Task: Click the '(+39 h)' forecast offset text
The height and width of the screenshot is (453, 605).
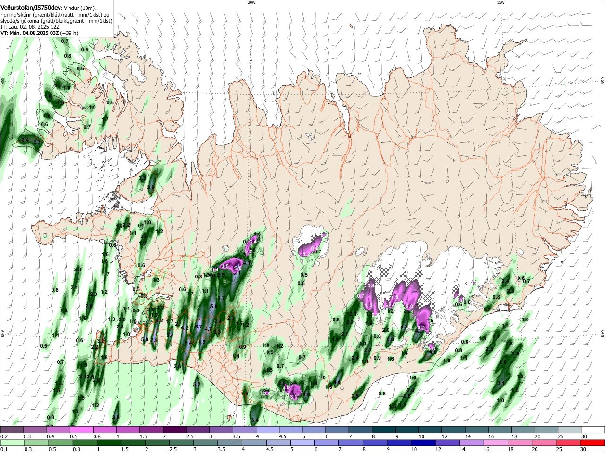Action: [69, 33]
